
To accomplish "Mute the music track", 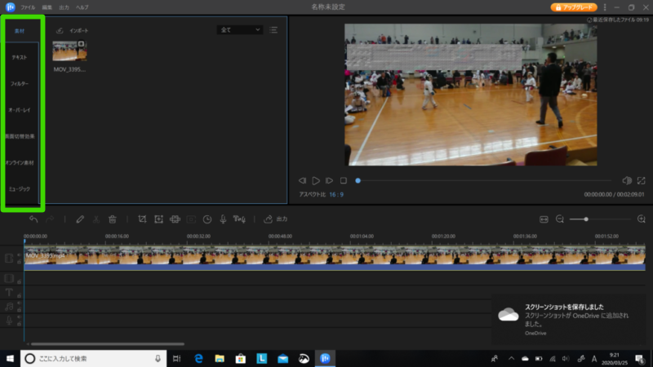I will [x=19, y=303].
